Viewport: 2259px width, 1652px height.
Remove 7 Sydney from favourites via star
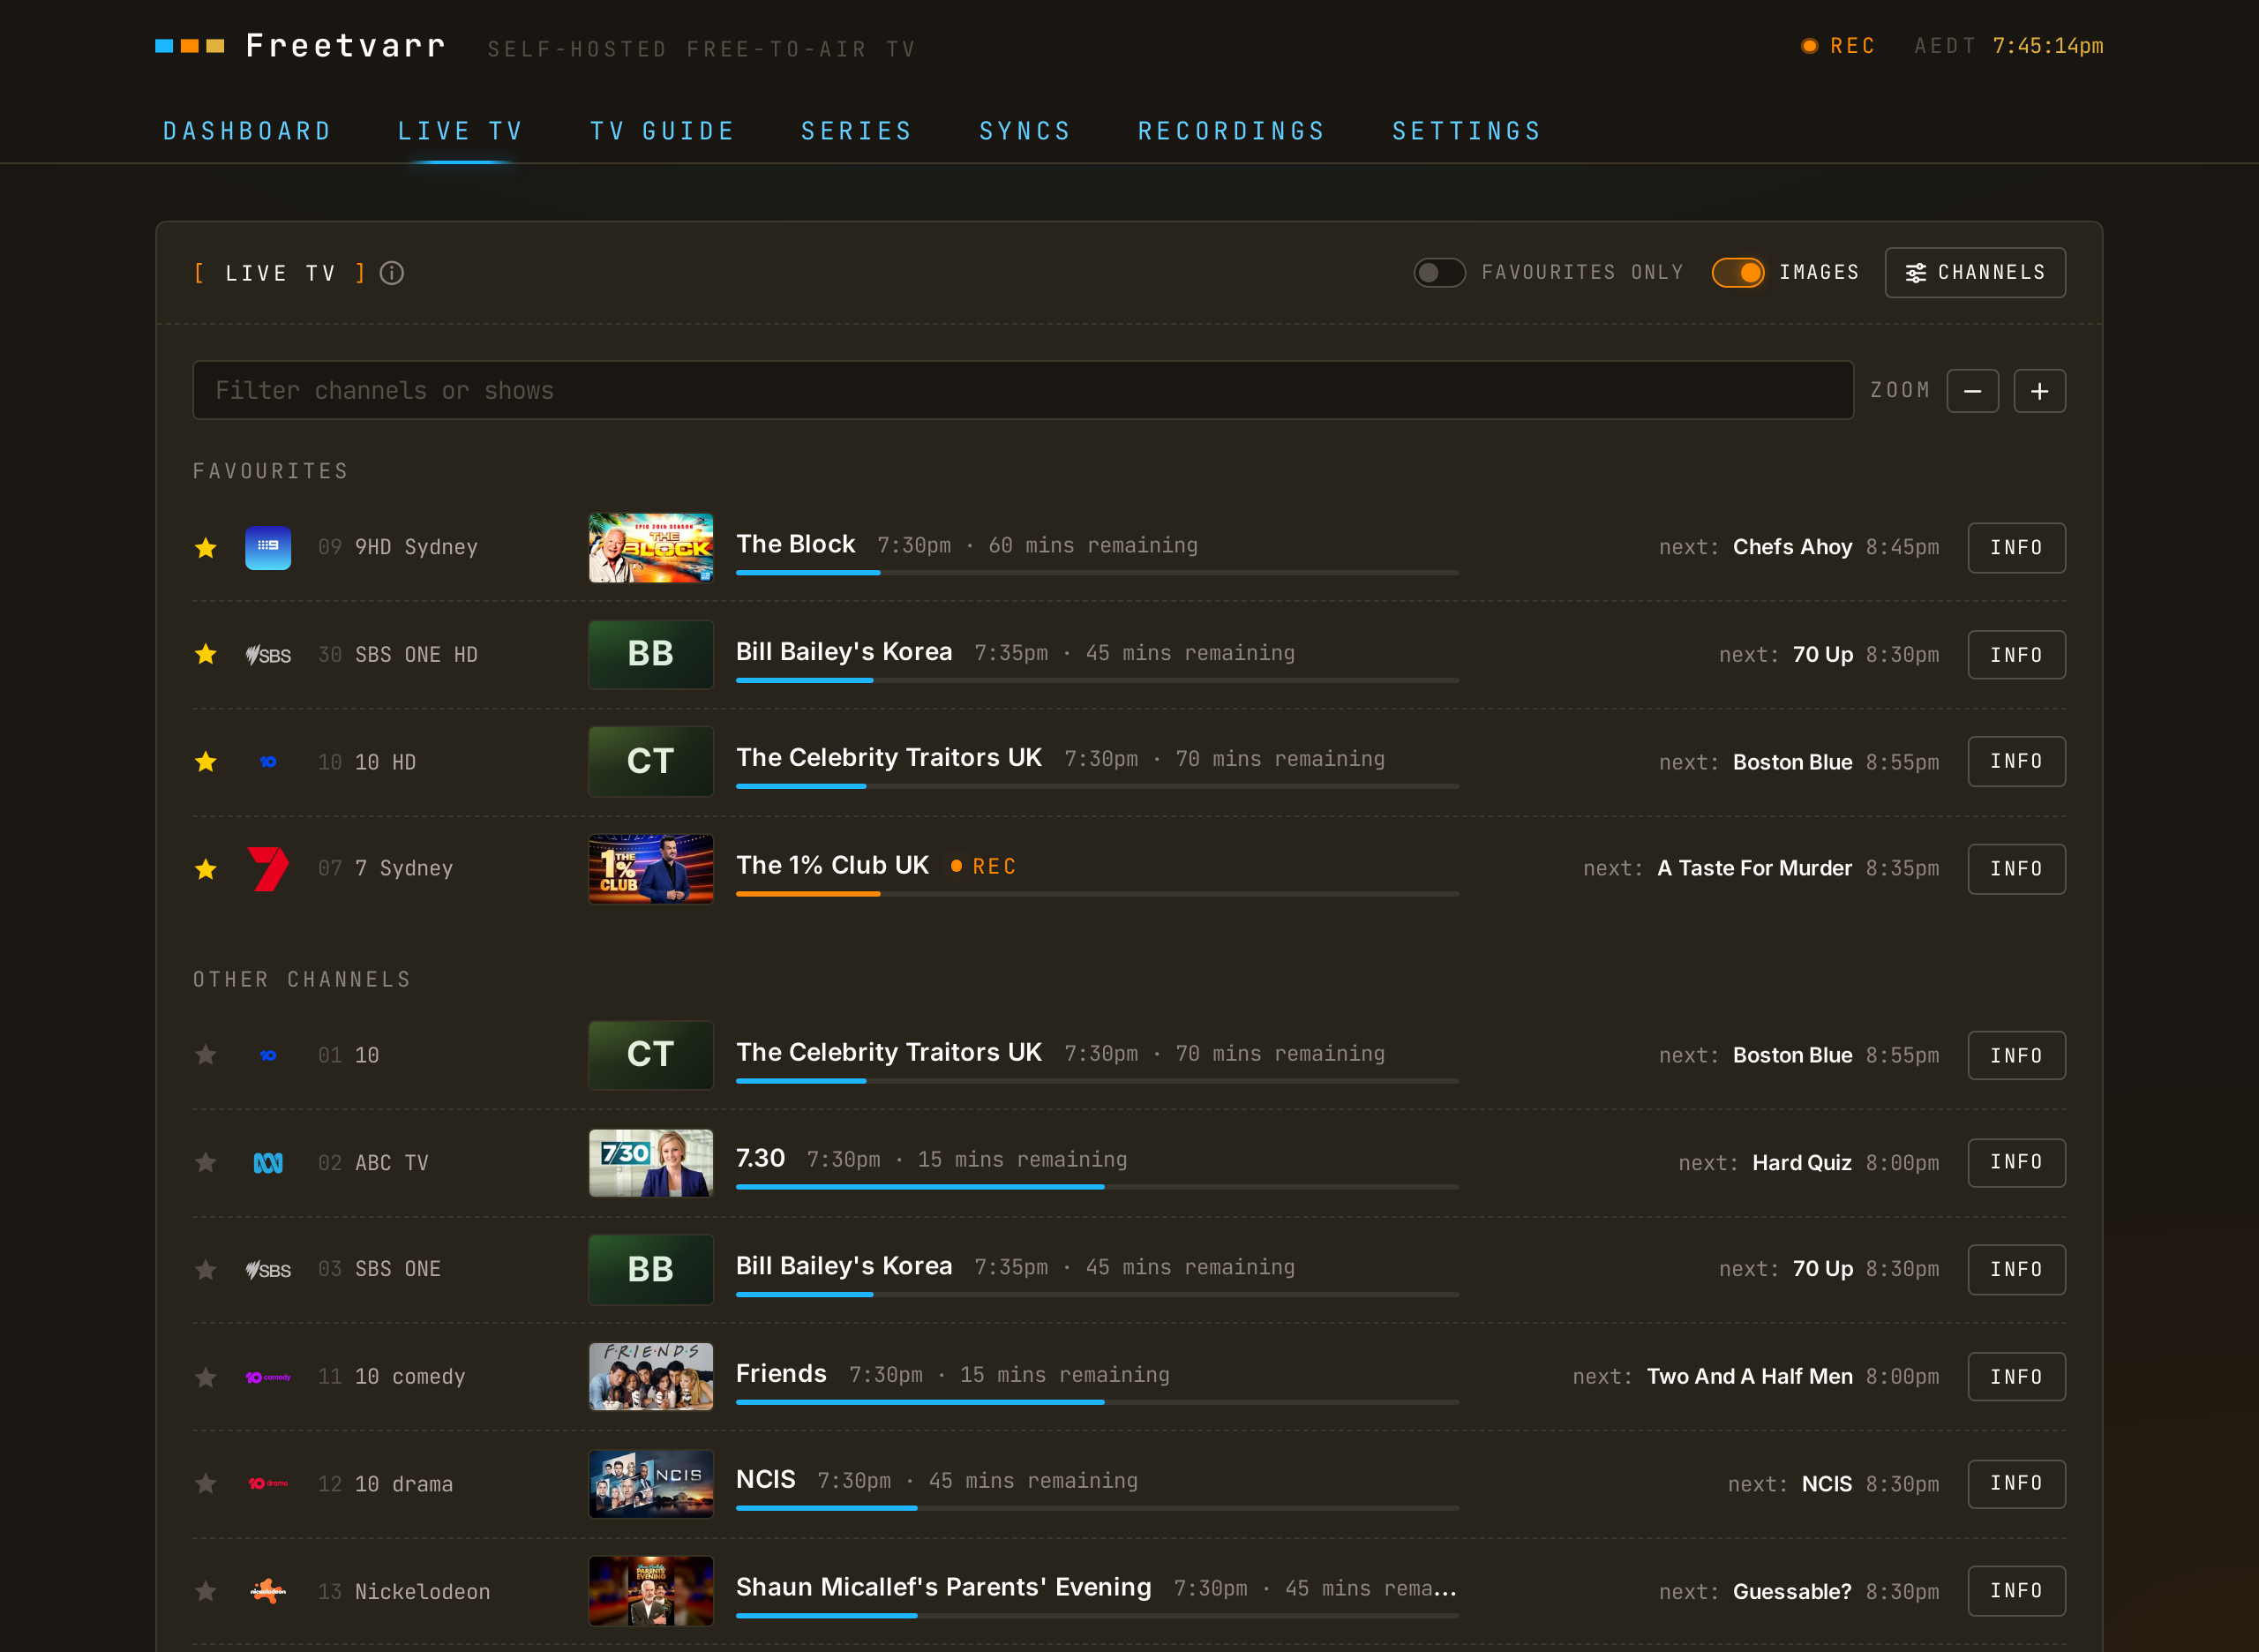pyautogui.click(x=206, y=869)
